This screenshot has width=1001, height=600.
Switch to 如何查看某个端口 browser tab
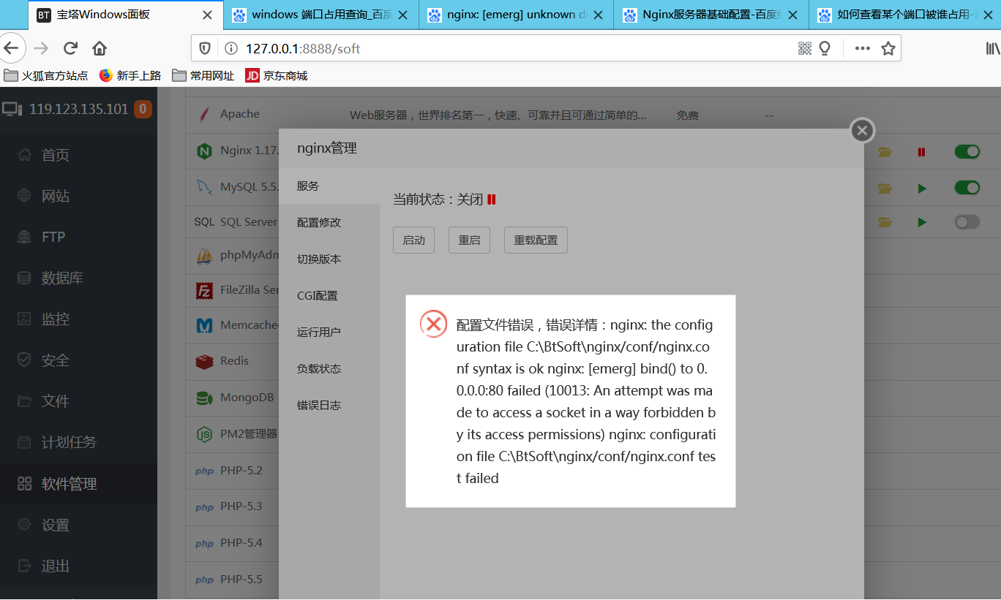pyautogui.click(x=906, y=15)
